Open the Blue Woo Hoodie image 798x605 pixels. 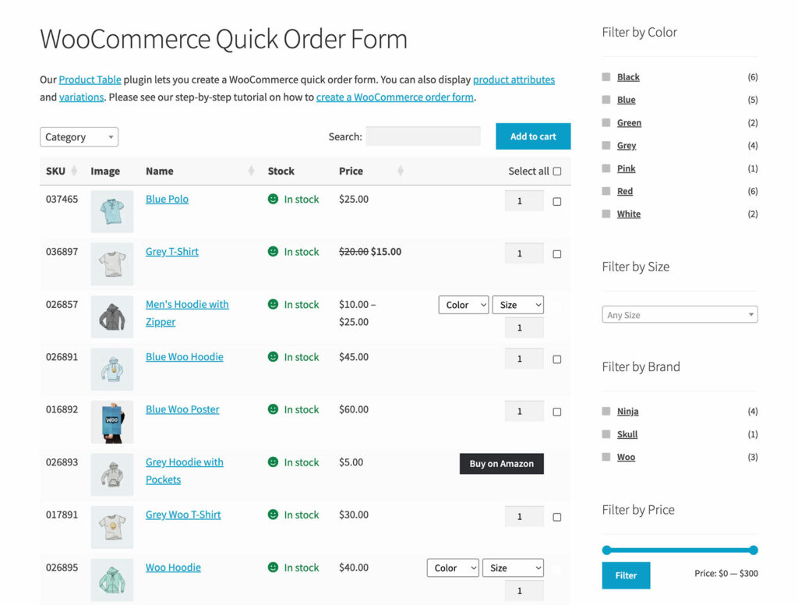pos(112,370)
